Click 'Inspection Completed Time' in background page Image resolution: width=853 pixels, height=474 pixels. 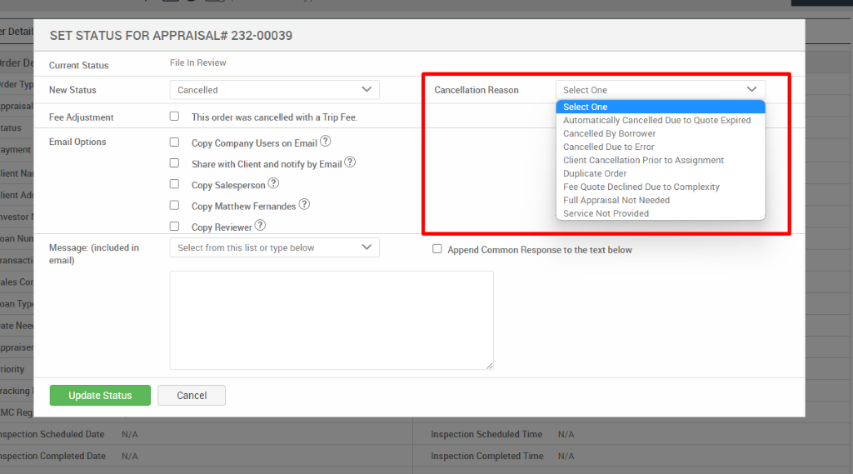pyautogui.click(x=486, y=456)
